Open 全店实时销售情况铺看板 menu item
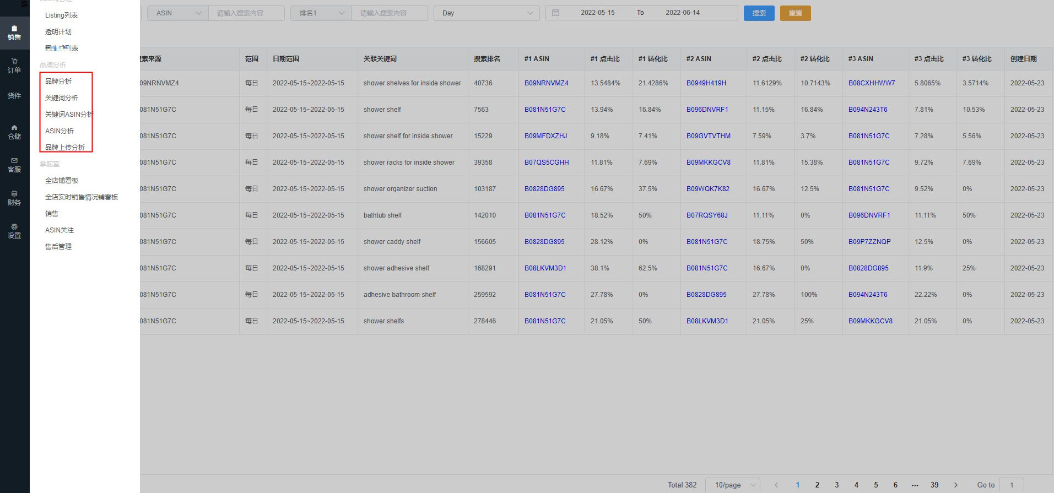 tap(82, 197)
